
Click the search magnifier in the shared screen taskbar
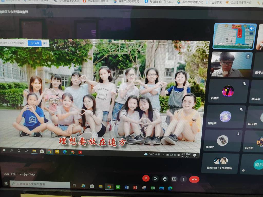point(12,150)
